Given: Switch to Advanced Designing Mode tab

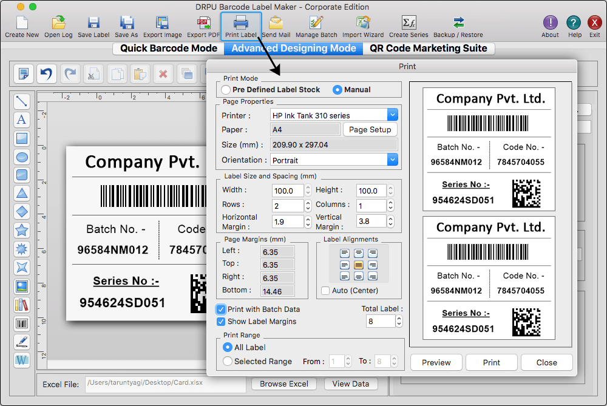Looking at the screenshot, I should (293, 49).
